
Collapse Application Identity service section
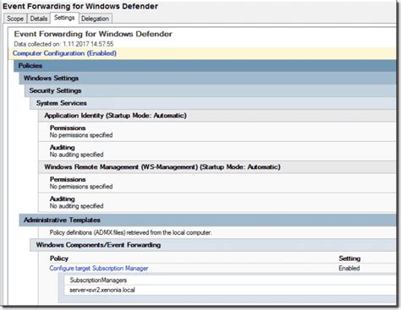pyautogui.click(x=217, y=116)
